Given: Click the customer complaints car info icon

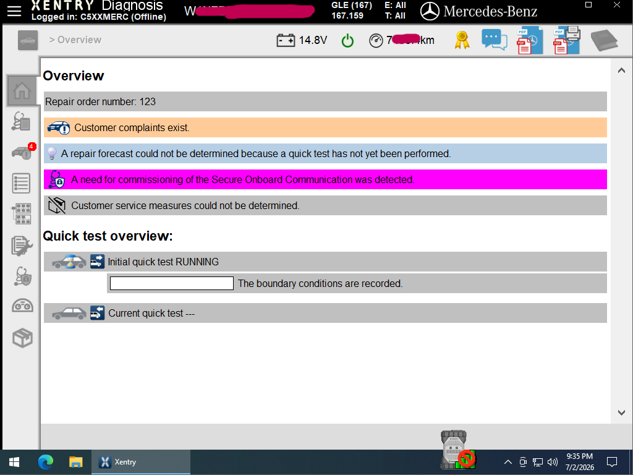Looking at the screenshot, I should tap(59, 127).
